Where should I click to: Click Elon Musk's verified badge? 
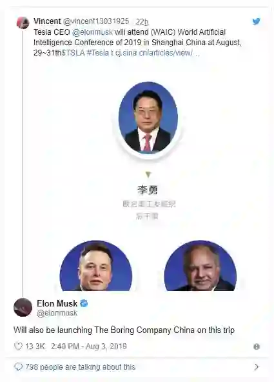pos(84,303)
